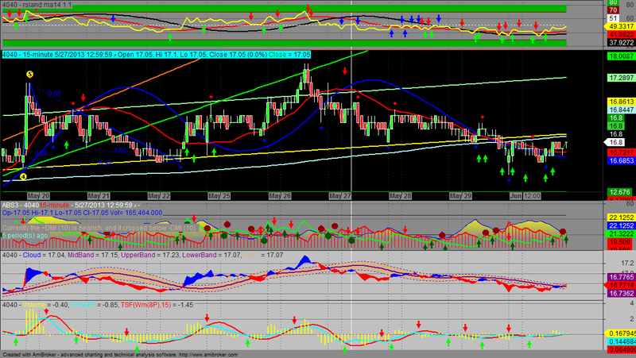Viewport: 636px width, 358px height.
Task: Click the rsiand ma14 1 1 pane title
Action: 37,5
